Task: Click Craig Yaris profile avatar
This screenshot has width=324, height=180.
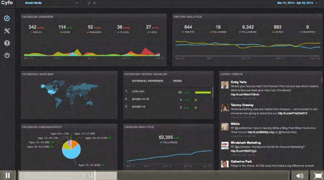Action: point(225,85)
